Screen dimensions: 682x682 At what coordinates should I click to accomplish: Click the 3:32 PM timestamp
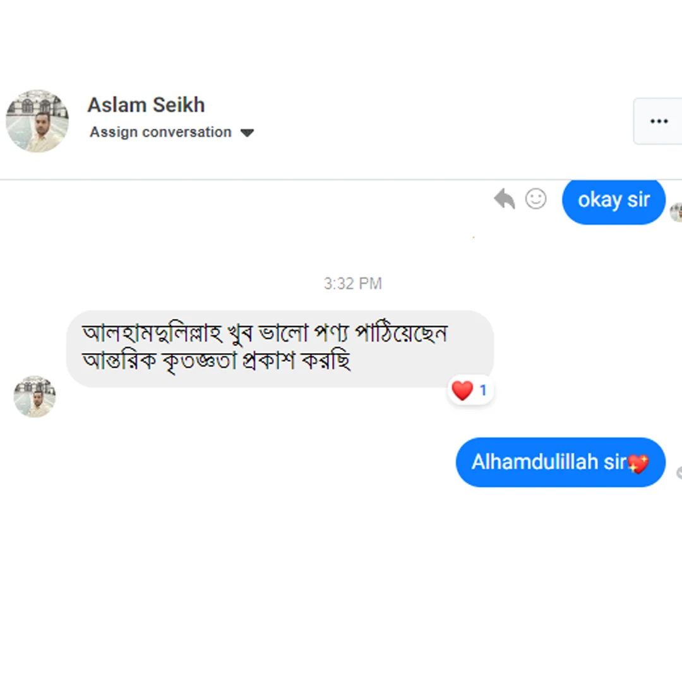[352, 284]
